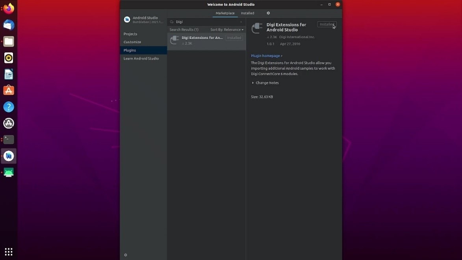
Task: Show applications grid
Action: click(9, 251)
